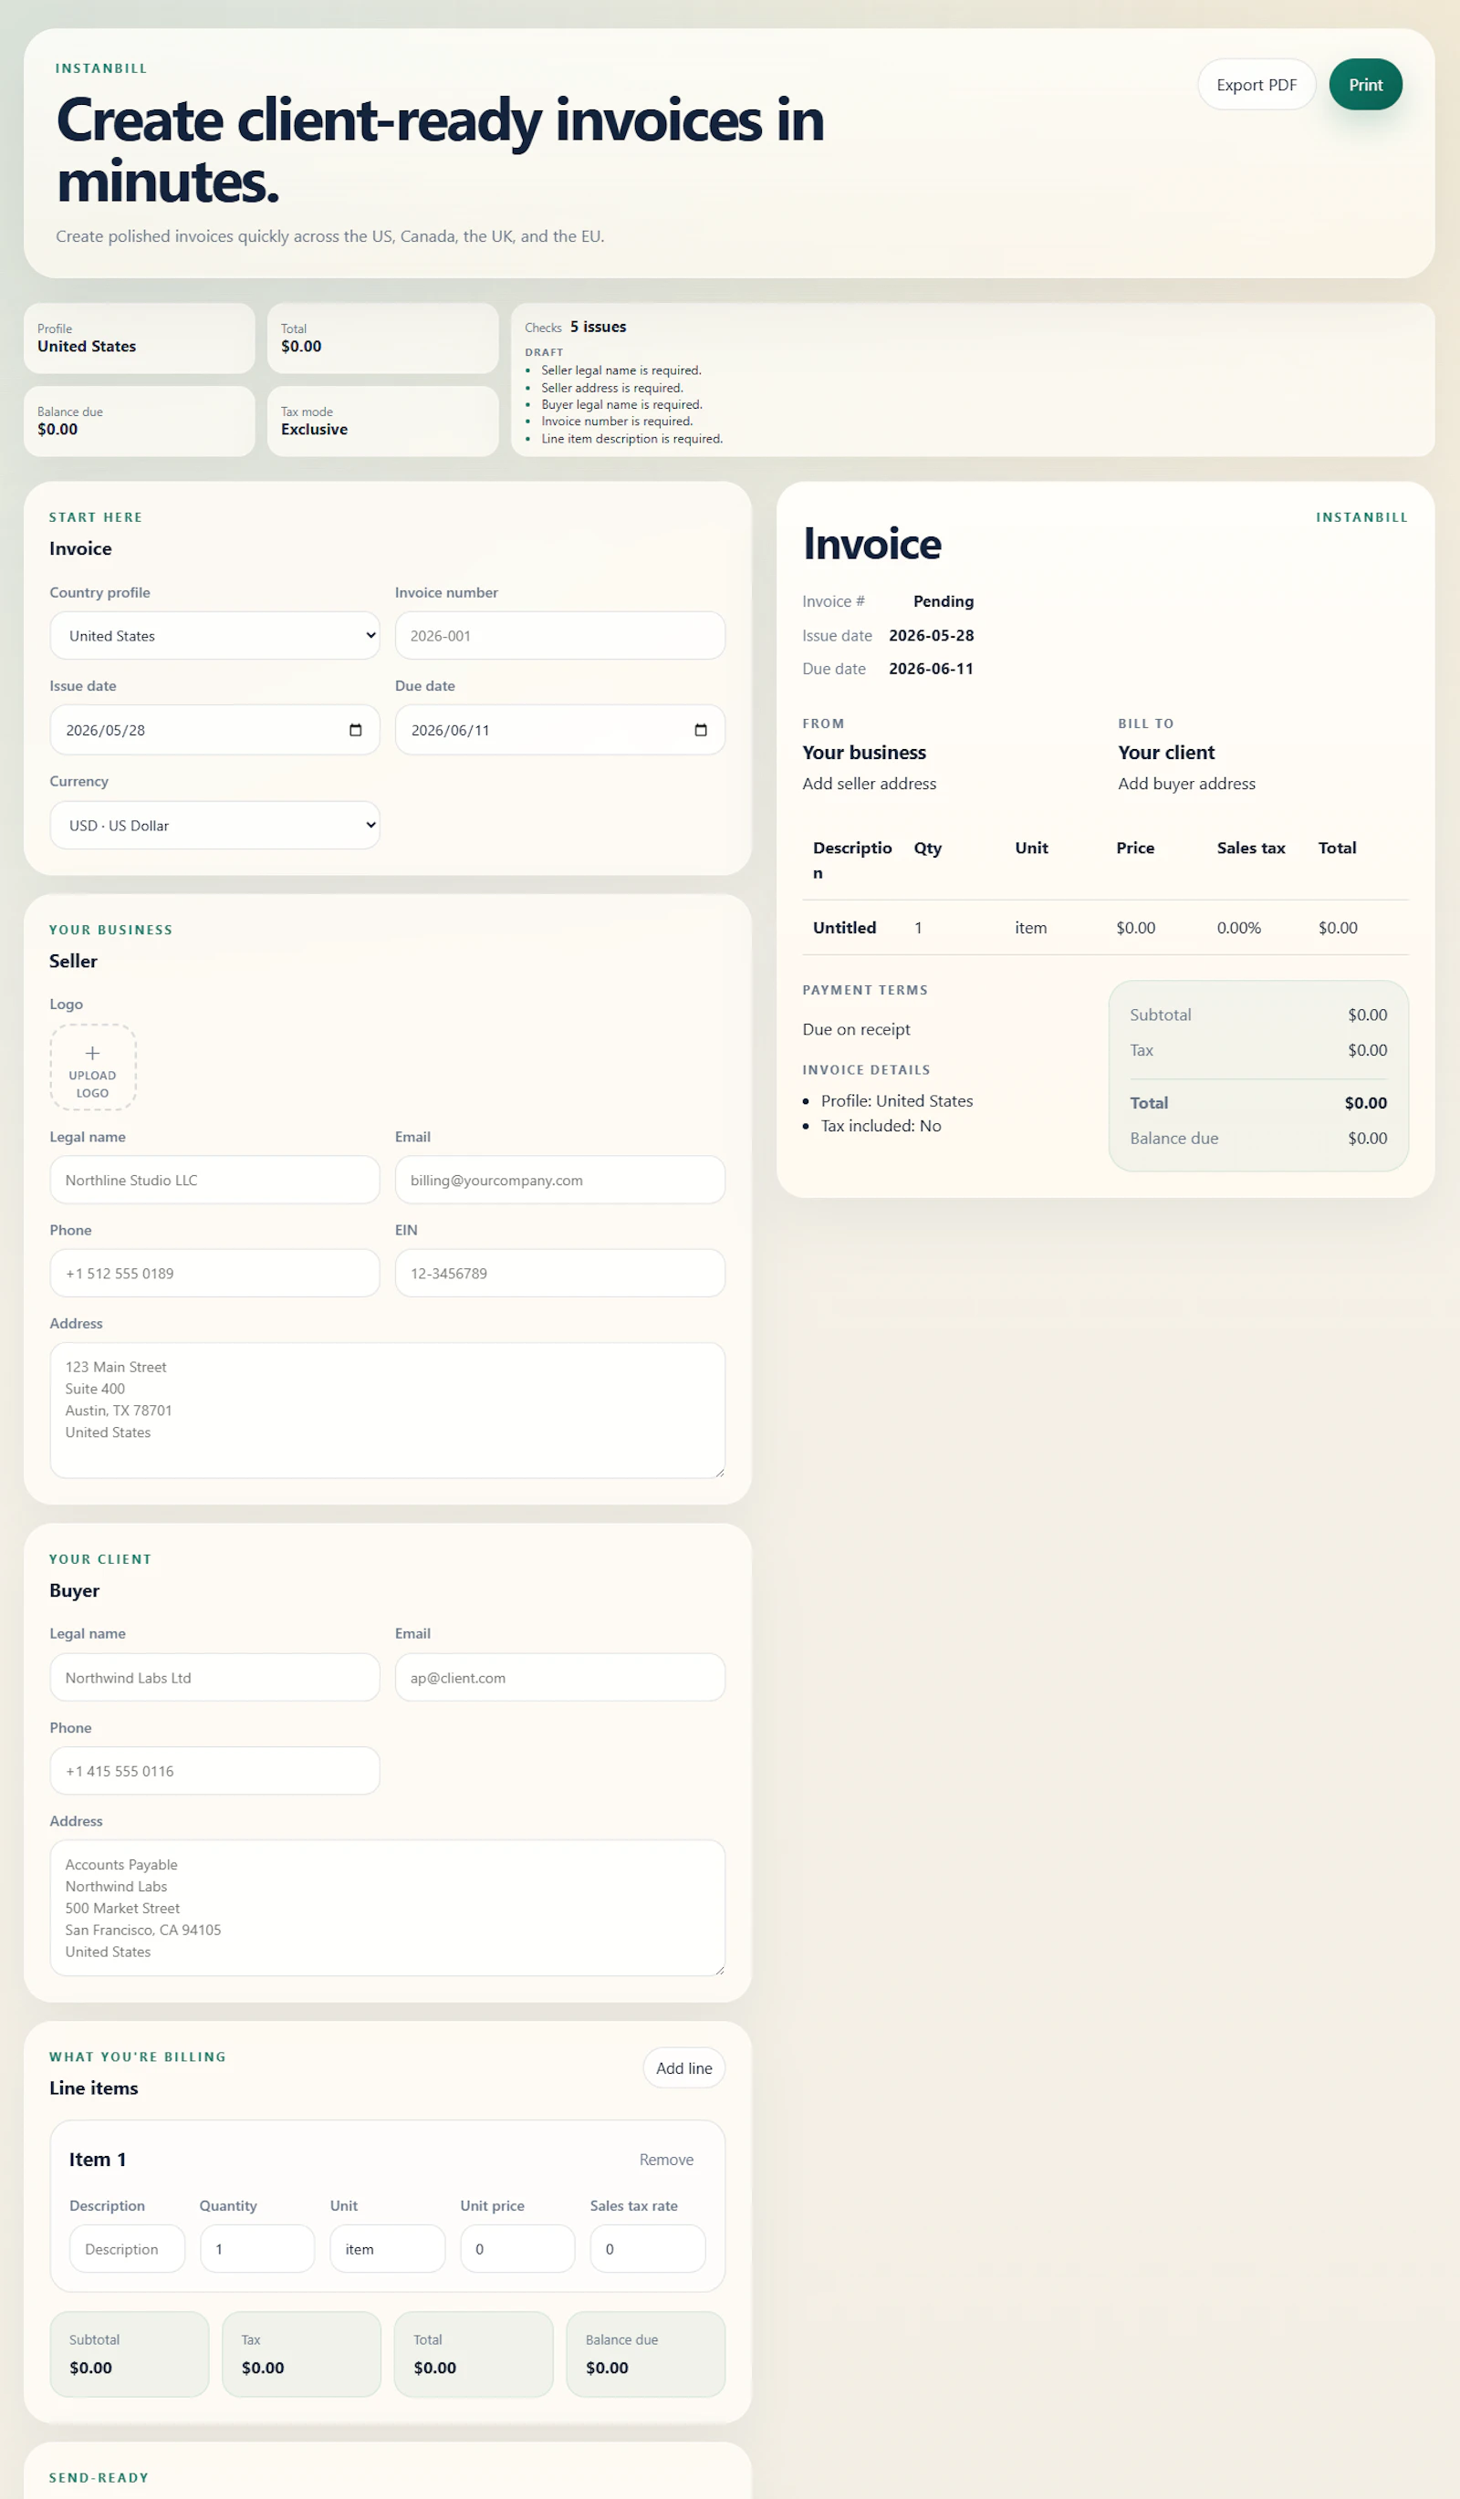
Task: Click the Add line button
Action: click(683, 2068)
